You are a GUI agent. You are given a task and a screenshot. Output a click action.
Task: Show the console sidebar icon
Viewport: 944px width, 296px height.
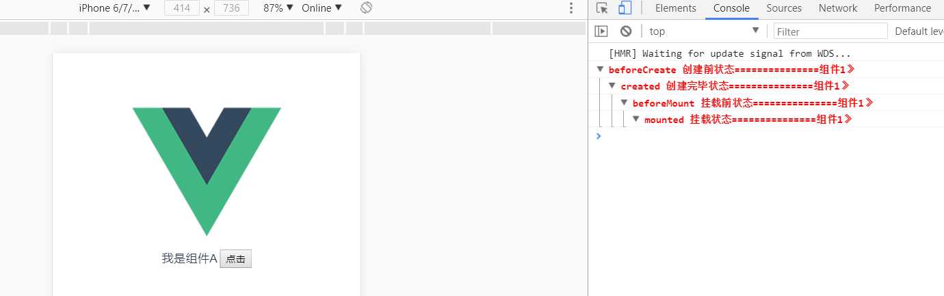[601, 31]
